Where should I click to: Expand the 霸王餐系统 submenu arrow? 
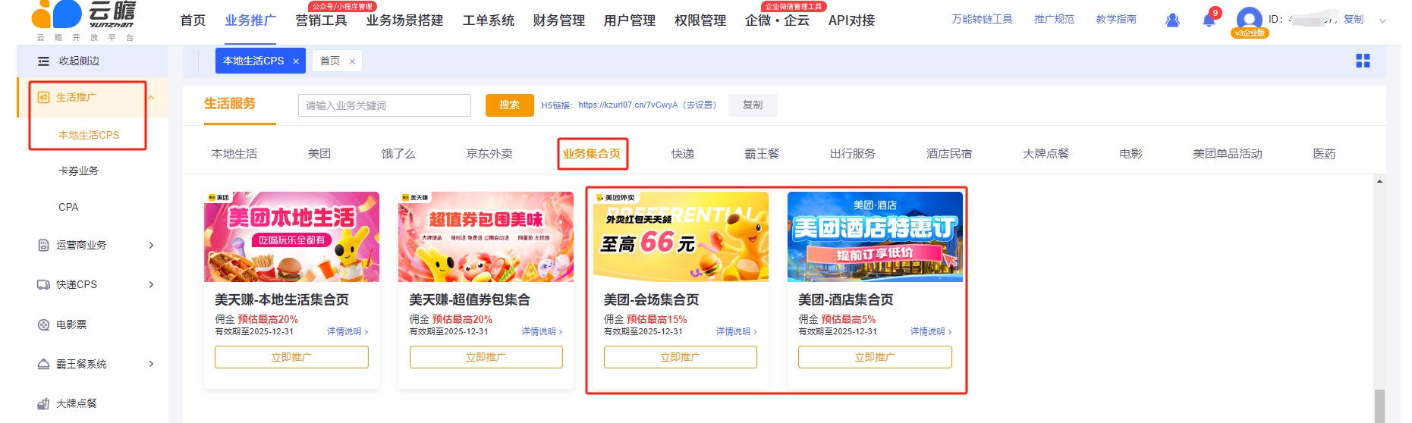pos(151,364)
